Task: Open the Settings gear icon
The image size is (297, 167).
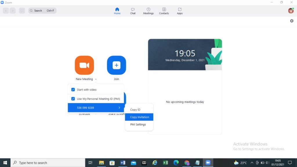Action: [291, 21]
